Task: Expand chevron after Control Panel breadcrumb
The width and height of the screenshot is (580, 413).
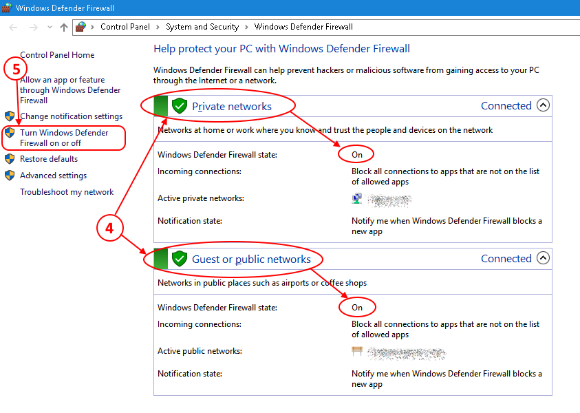Action: click(x=158, y=27)
